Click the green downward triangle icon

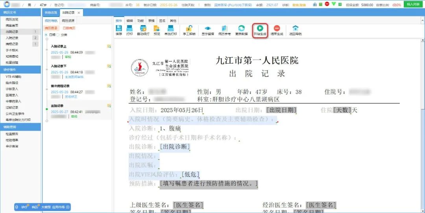tap(334, 4)
